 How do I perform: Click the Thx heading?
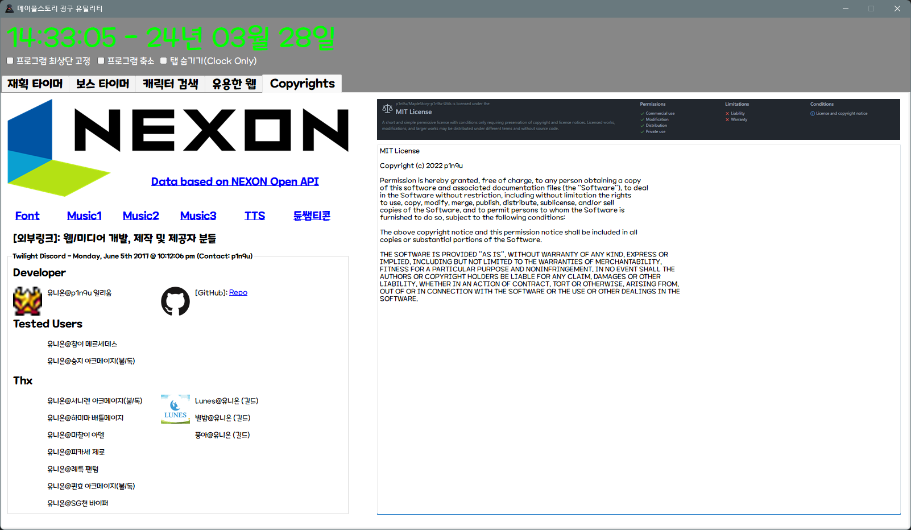(x=23, y=380)
